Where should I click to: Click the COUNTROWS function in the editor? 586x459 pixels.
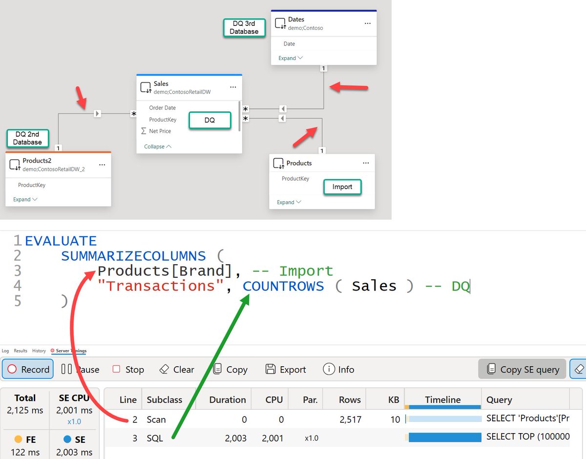point(283,286)
